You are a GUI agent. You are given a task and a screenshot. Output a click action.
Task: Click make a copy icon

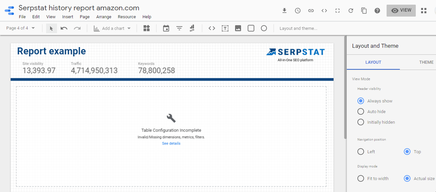tap(364, 11)
